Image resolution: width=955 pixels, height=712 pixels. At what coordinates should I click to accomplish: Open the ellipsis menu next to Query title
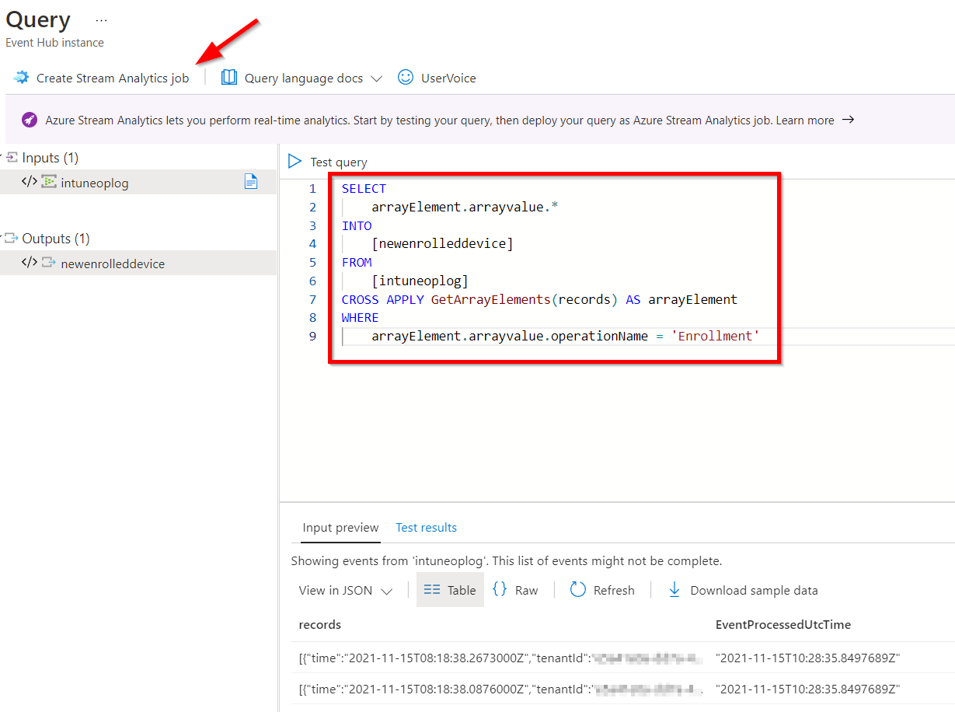pos(99,19)
